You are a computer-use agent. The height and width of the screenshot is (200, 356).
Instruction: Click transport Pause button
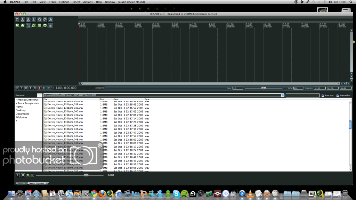[x=26, y=88]
